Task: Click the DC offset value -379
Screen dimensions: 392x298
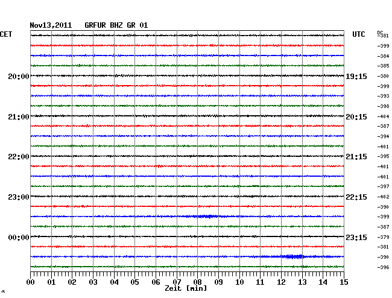Action: pos(383,237)
